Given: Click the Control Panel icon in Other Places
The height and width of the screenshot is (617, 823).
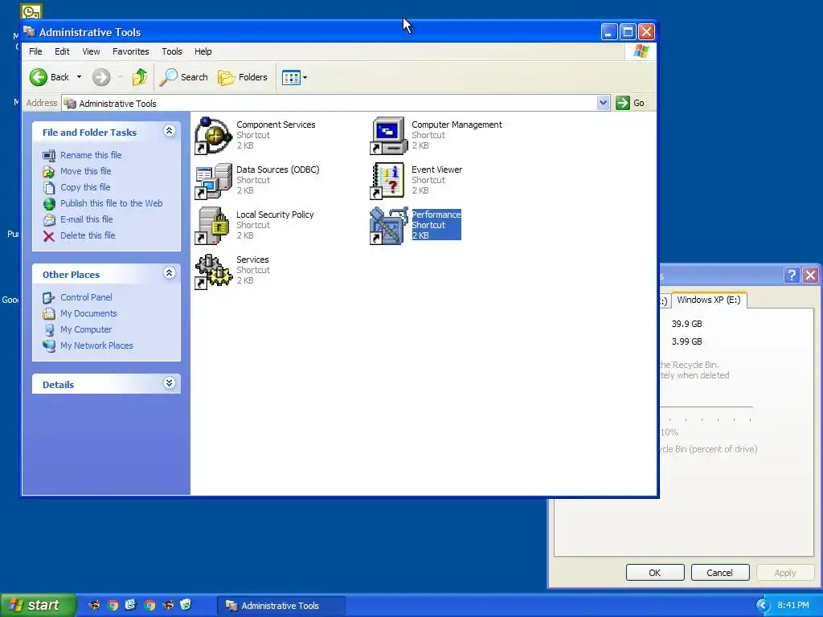Looking at the screenshot, I should [49, 297].
